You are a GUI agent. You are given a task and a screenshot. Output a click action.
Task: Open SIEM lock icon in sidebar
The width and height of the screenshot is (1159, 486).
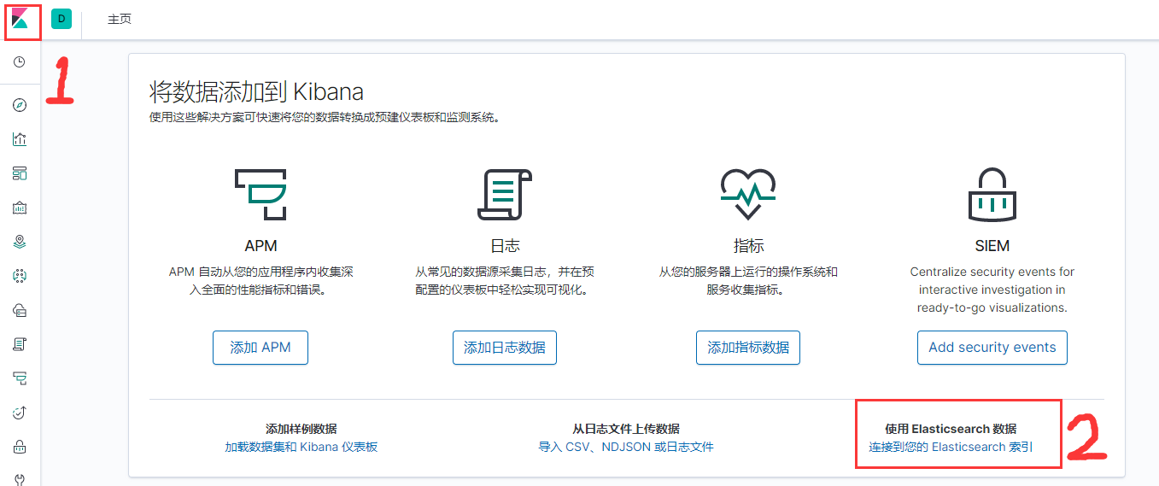pyautogui.click(x=20, y=447)
